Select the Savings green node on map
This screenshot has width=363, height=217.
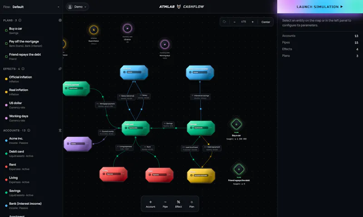point(201,128)
